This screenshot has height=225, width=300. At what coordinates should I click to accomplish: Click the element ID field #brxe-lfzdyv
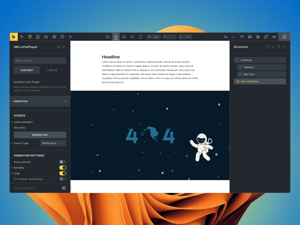(40, 61)
